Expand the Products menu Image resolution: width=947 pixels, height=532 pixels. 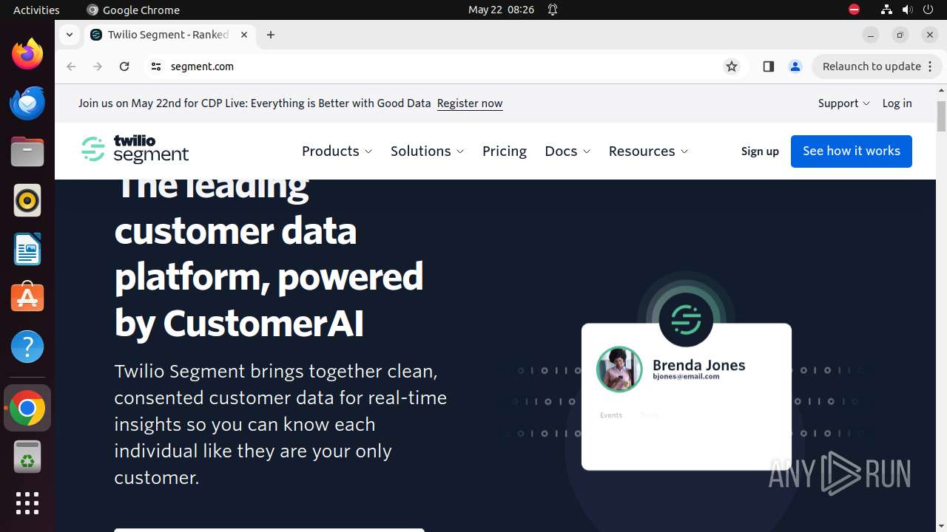337,151
